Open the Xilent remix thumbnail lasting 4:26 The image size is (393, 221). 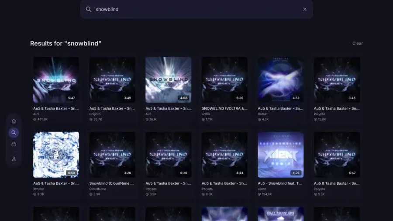[x=281, y=155]
